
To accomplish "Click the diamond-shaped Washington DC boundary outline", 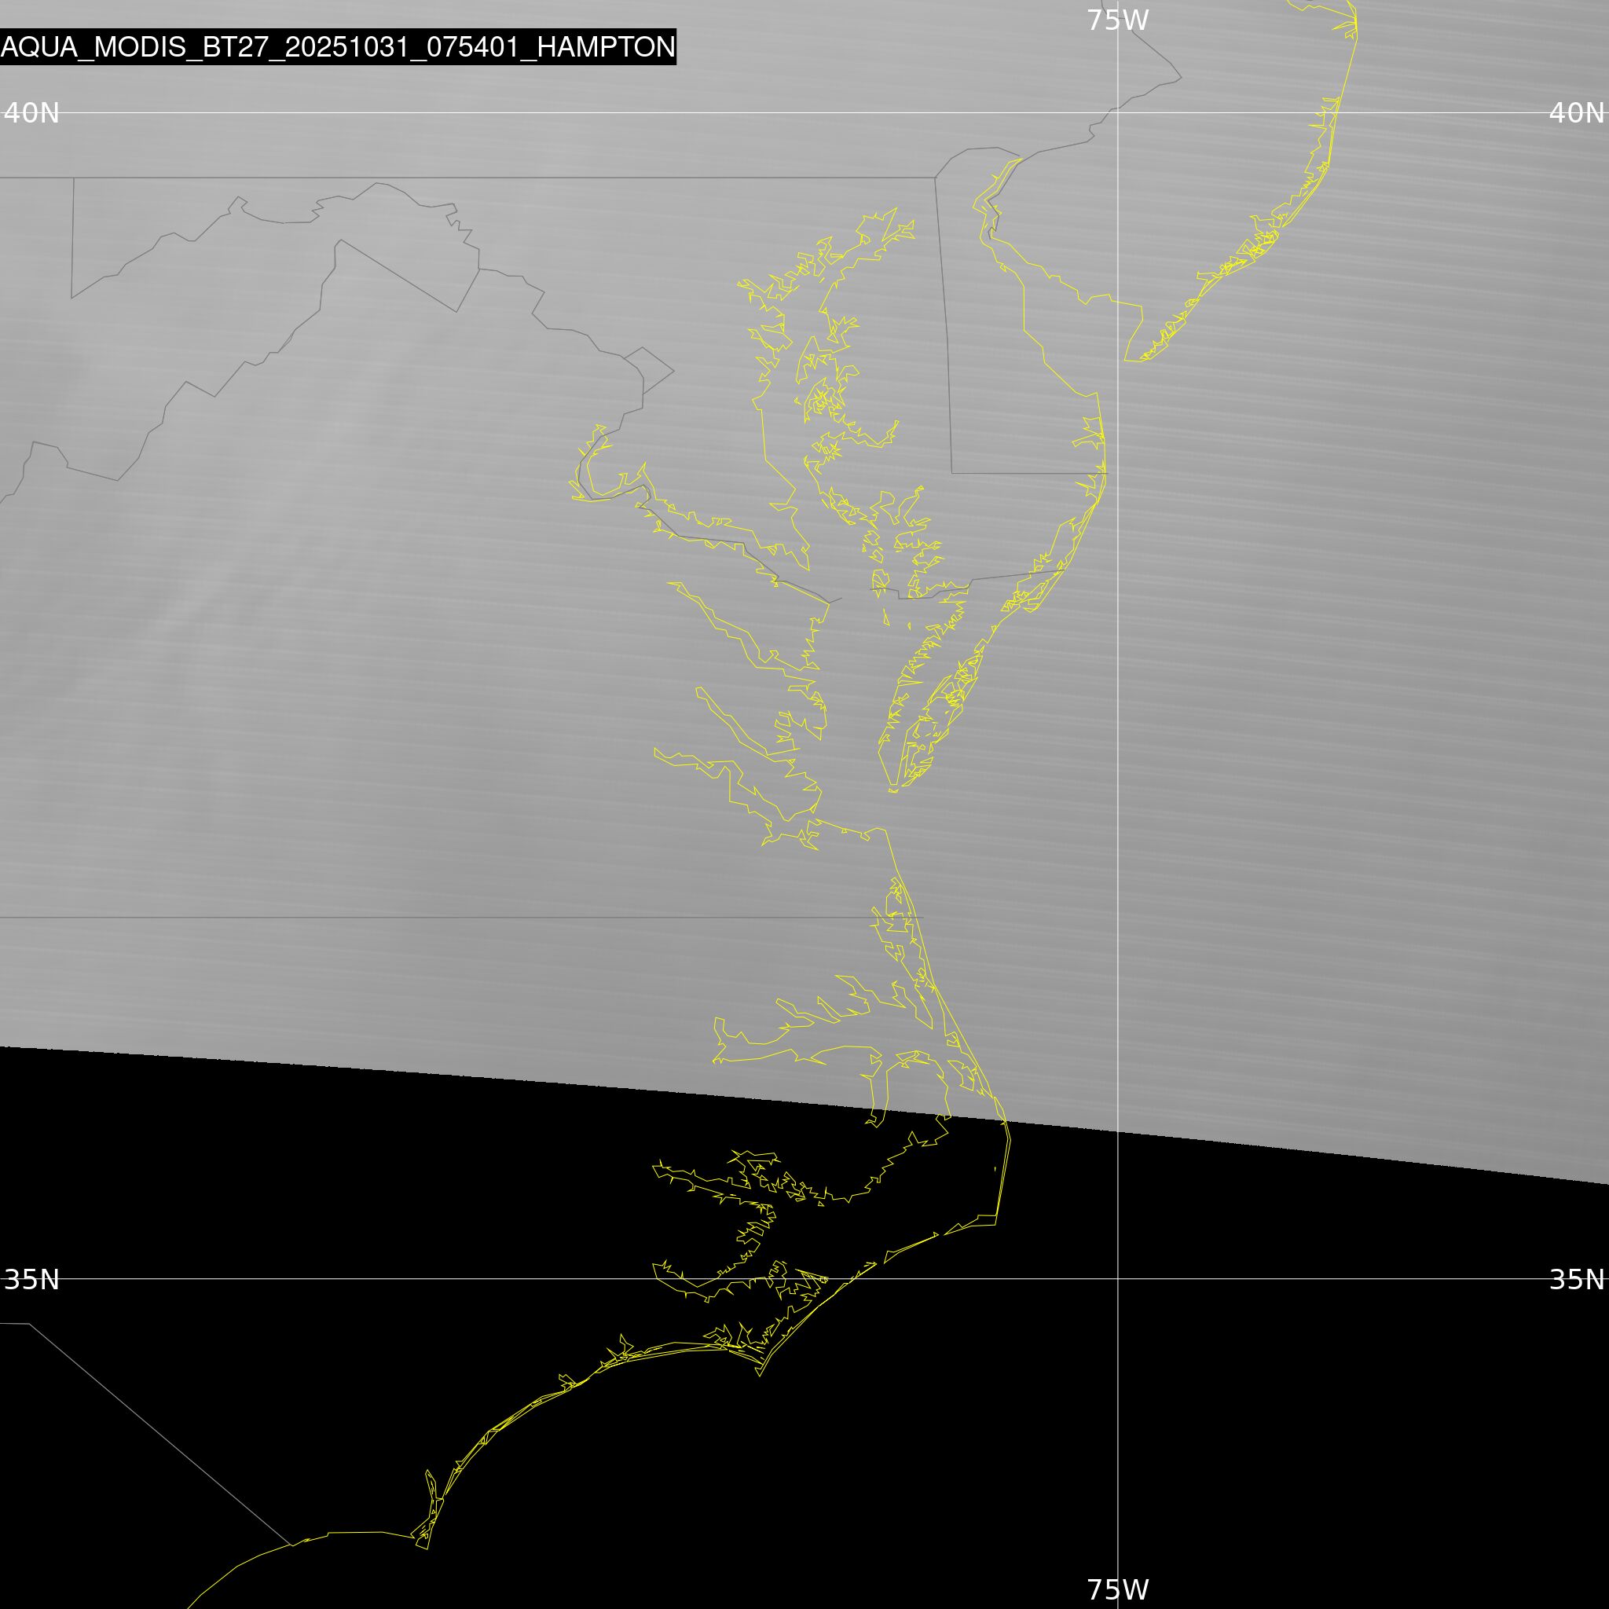I will pyautogui.click(x=648, y=371).
